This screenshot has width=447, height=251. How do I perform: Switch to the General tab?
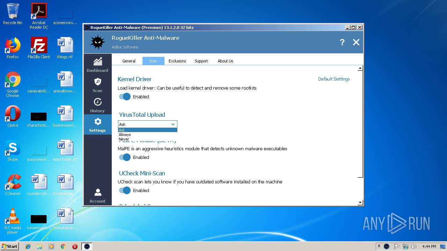pyautogui.click(x=129, y=61)
